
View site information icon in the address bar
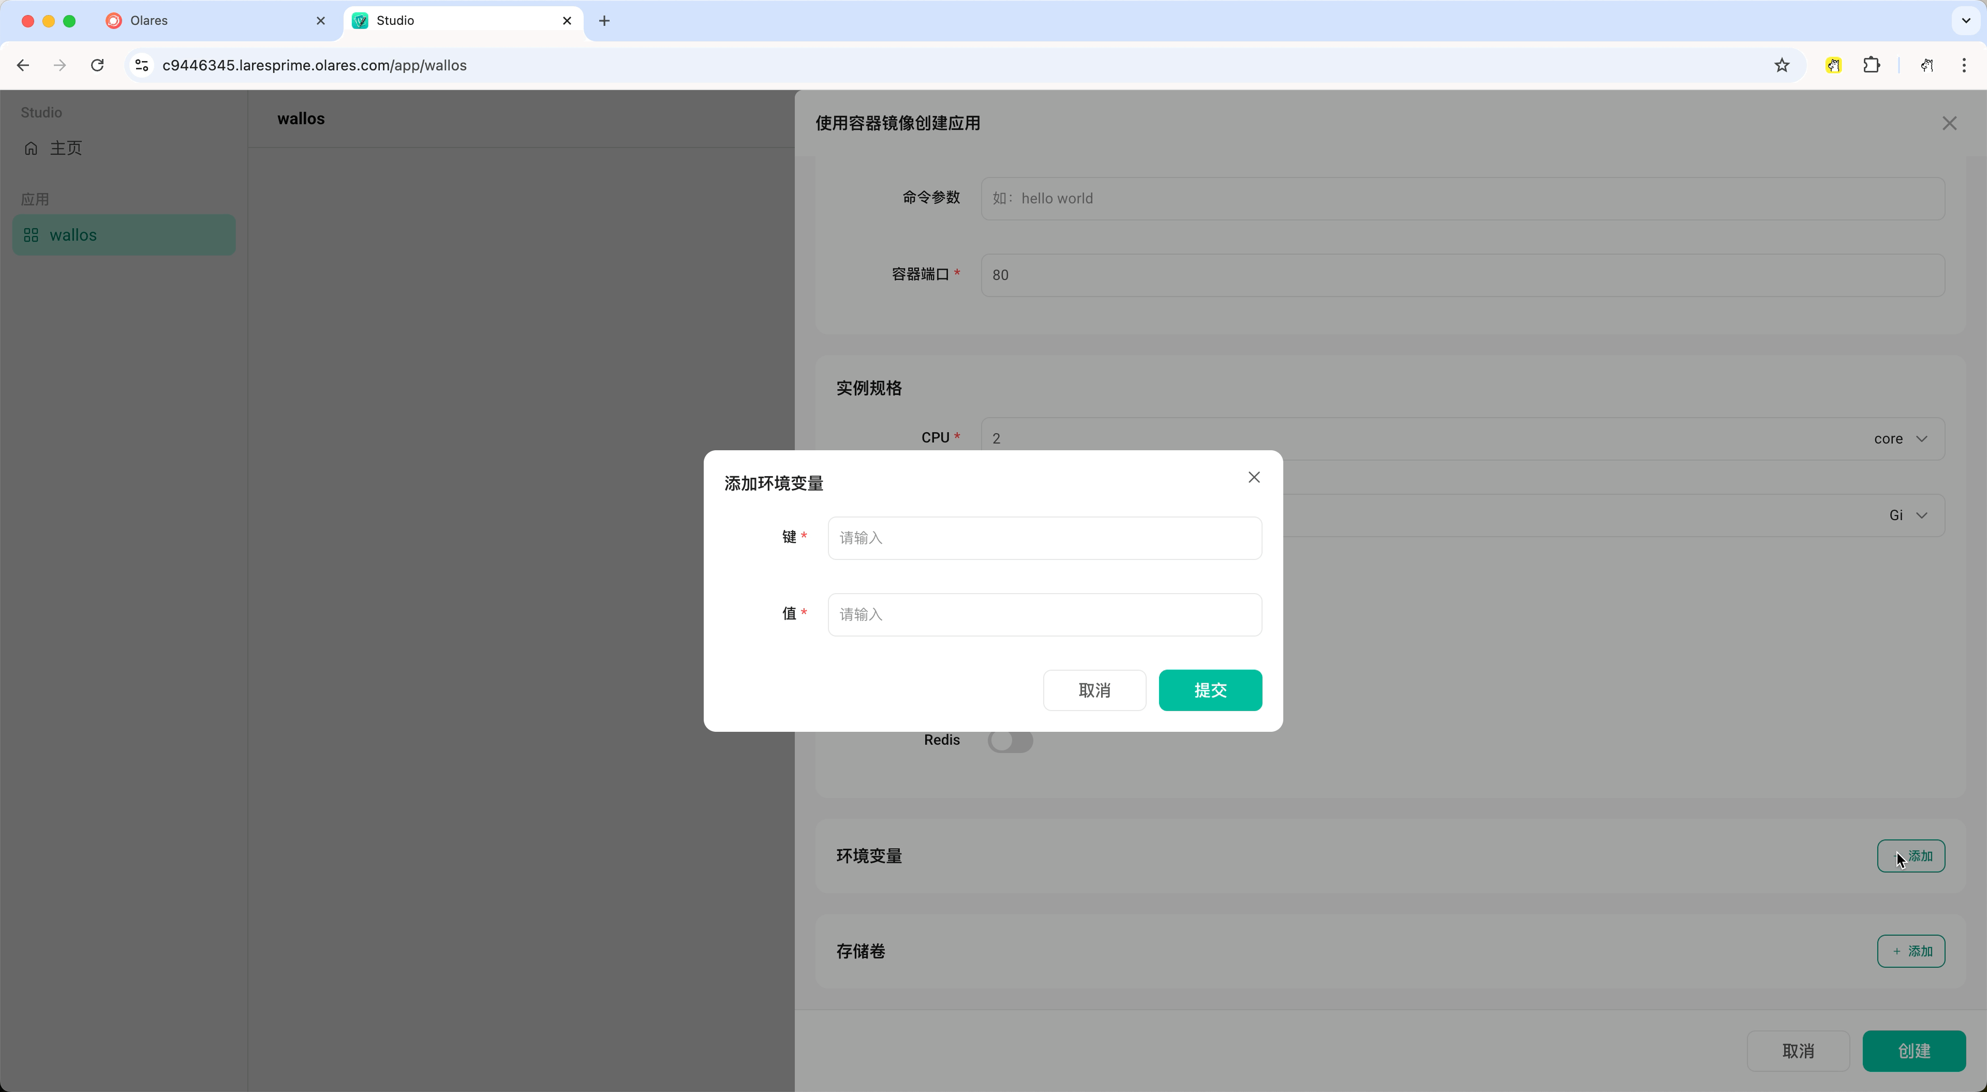(140, 66)
